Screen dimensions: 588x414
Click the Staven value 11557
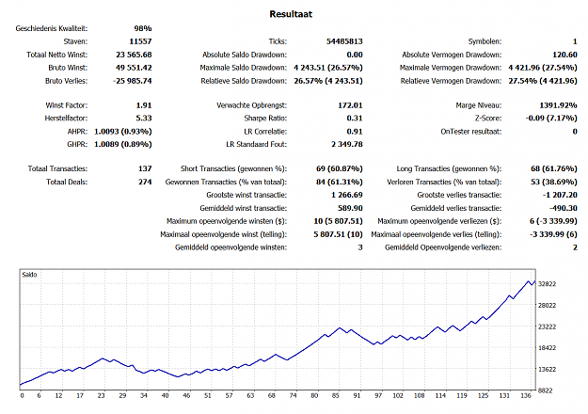click(140, 41)
